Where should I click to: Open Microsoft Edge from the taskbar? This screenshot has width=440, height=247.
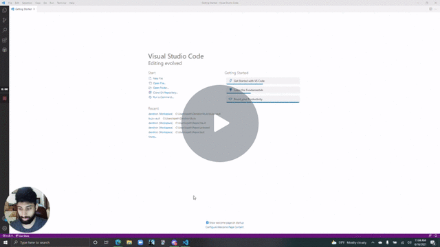pos(118,242)
